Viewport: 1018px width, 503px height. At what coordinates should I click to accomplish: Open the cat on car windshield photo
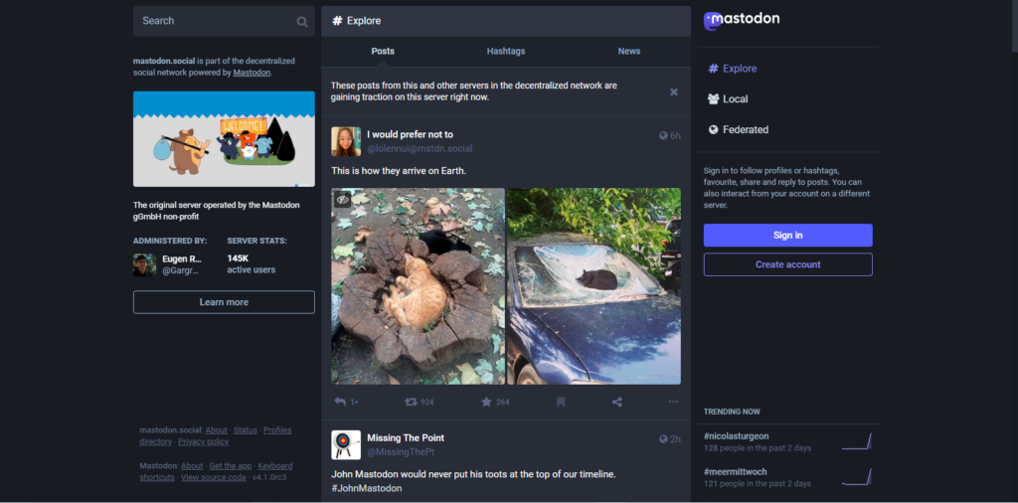point(594,286)
